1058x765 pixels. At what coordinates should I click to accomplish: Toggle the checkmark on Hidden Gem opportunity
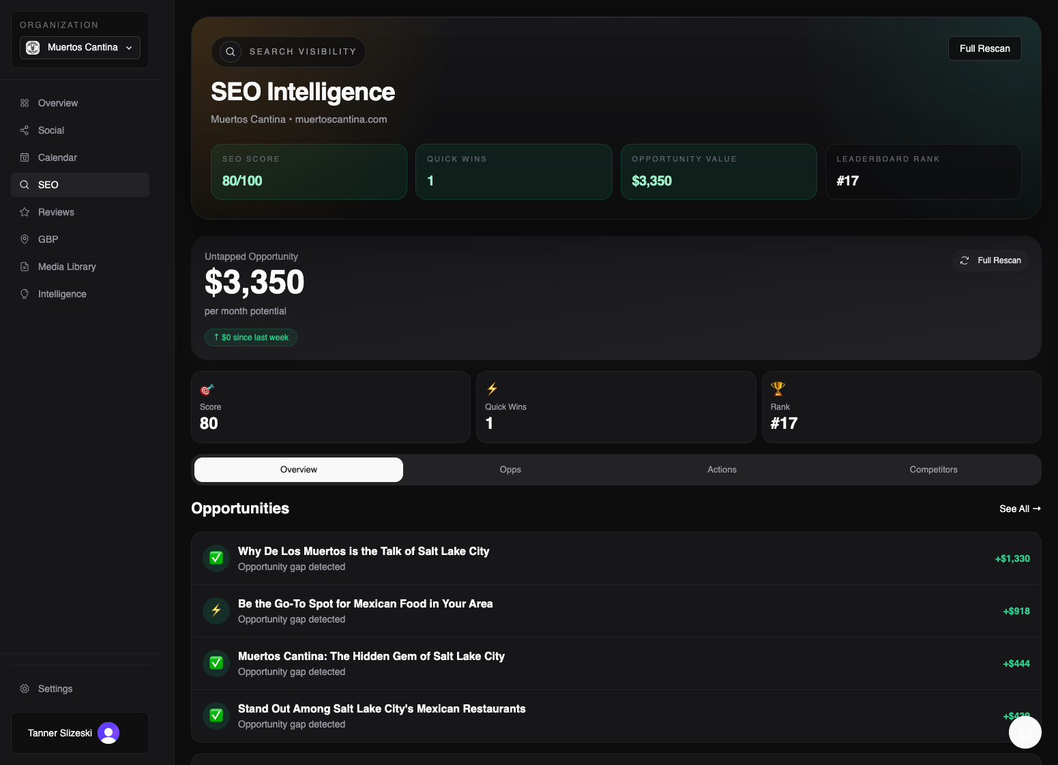point(216,663)
